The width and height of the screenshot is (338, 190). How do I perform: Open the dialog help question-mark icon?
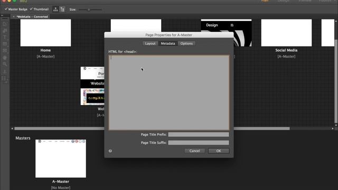tap(110, 151)
